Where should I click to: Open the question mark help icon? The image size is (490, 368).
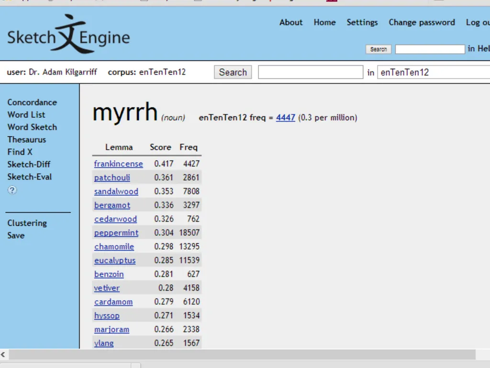(x=12, y=190)
